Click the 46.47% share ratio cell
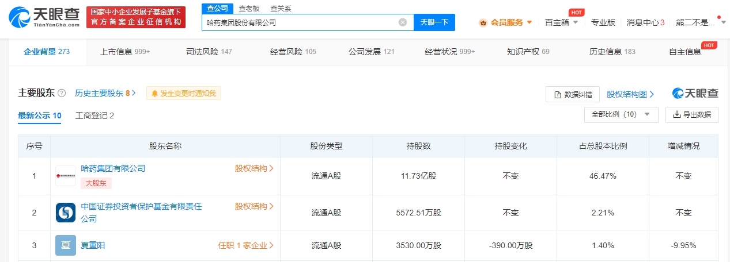The width and height of the screenshot is (730, 262). 603,176
